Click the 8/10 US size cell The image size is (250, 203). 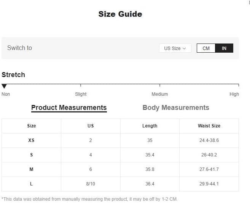coord(91,184)
